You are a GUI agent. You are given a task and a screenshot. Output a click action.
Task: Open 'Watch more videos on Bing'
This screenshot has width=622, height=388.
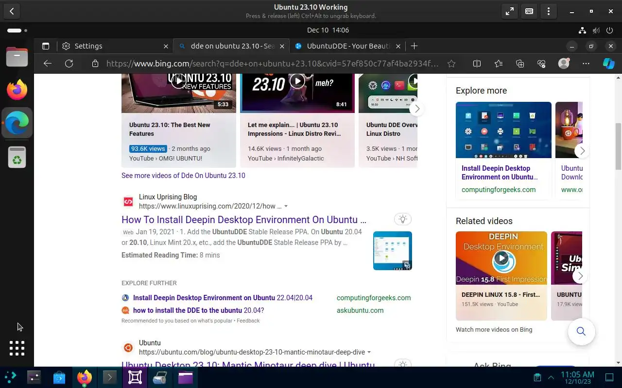tap(494, 329)
